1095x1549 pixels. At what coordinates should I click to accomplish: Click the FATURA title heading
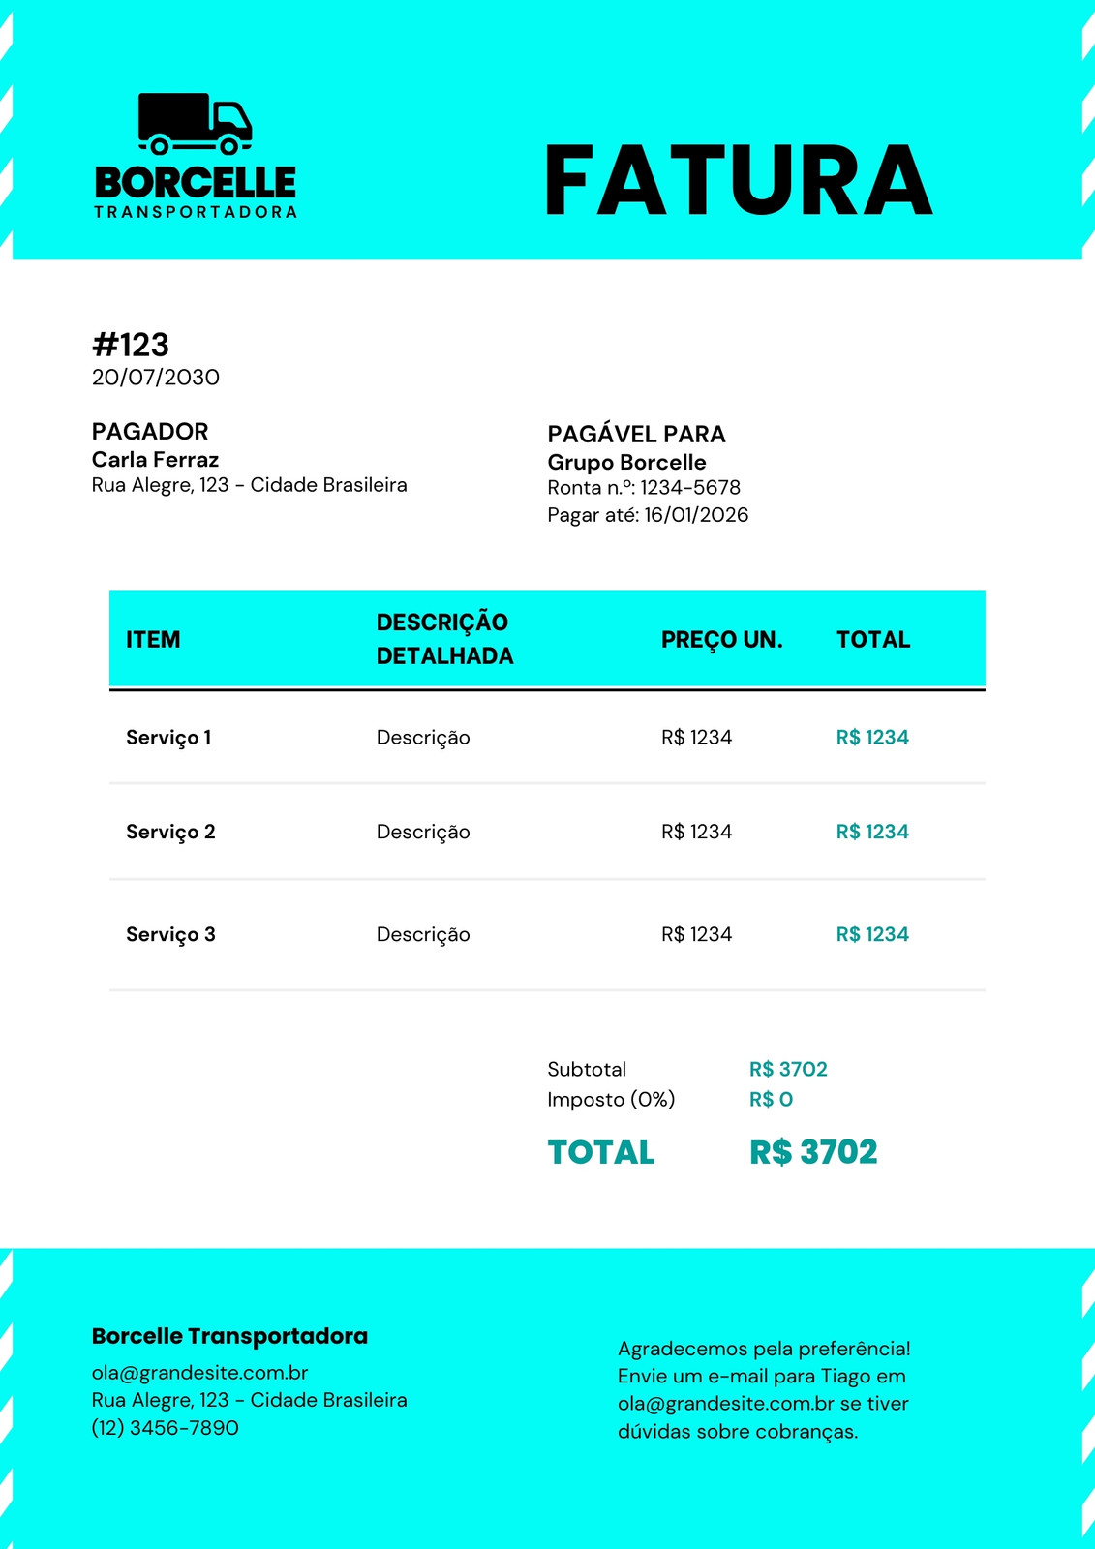[x=739, y=180]
